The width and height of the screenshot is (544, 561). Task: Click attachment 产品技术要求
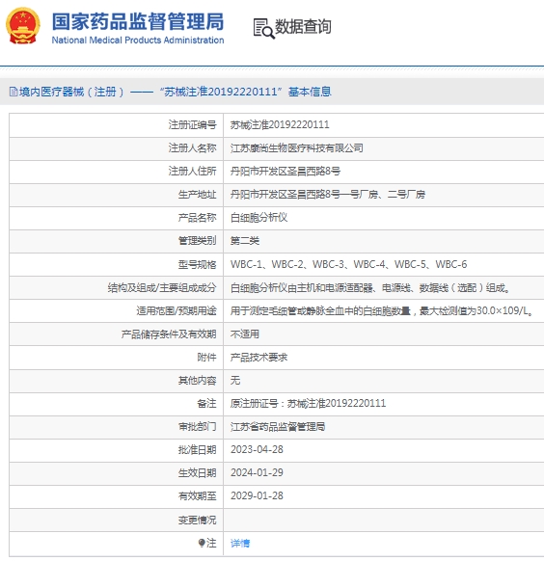point(258,357)
